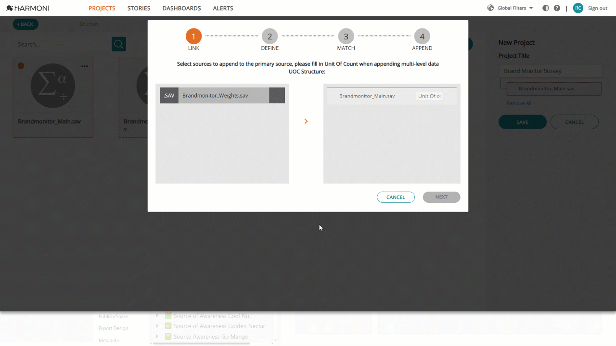Go to step 4 APPEND
Image resolution: width=616 pixels, height=346 pixels.
pos(422,37)
